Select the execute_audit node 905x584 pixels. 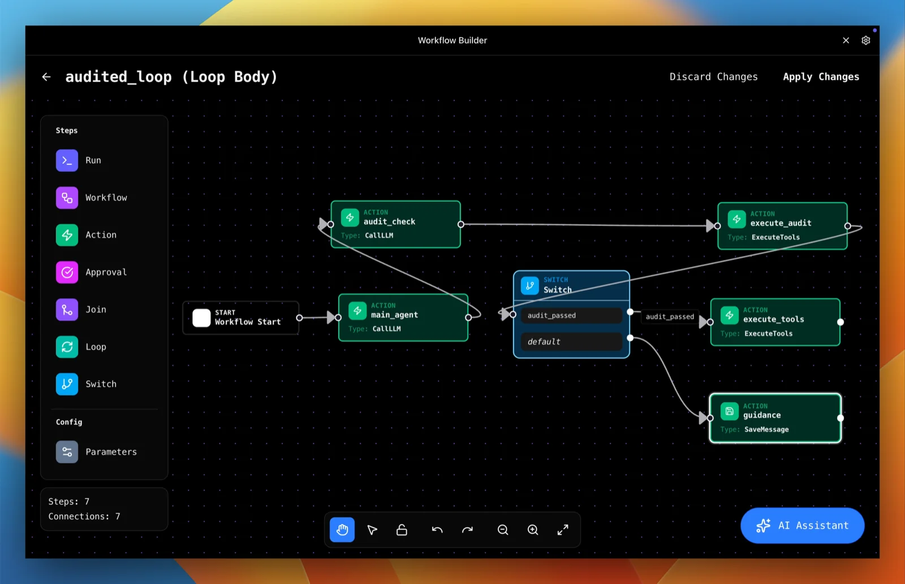pos(783,226)
